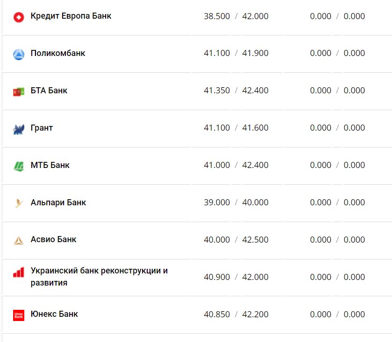Open Альпари Банк name link
Screen dimensions: 392x342
[x=58, y=202]
